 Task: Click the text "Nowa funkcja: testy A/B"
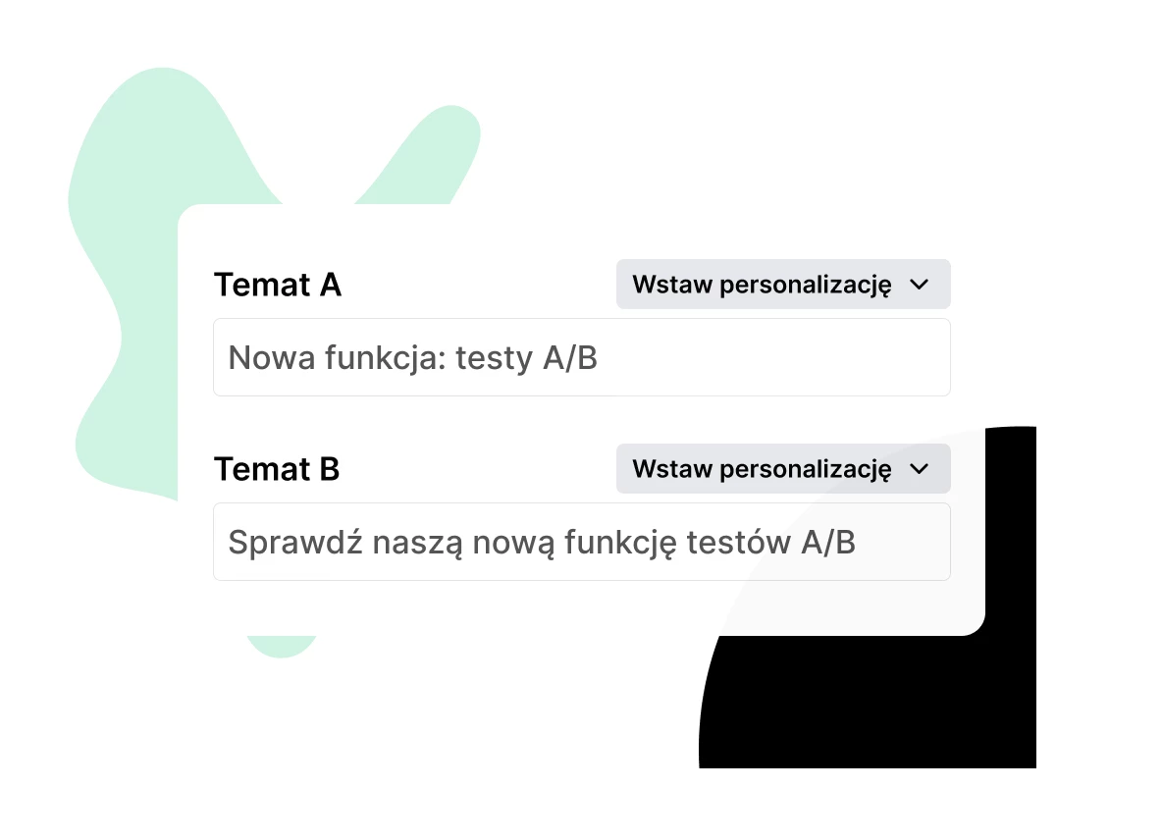pyautogui.click(x=413, y=358)
